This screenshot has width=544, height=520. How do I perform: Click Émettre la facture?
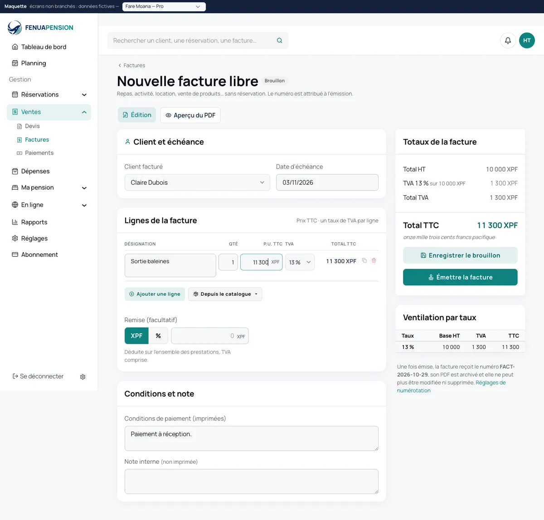[460, 277]
